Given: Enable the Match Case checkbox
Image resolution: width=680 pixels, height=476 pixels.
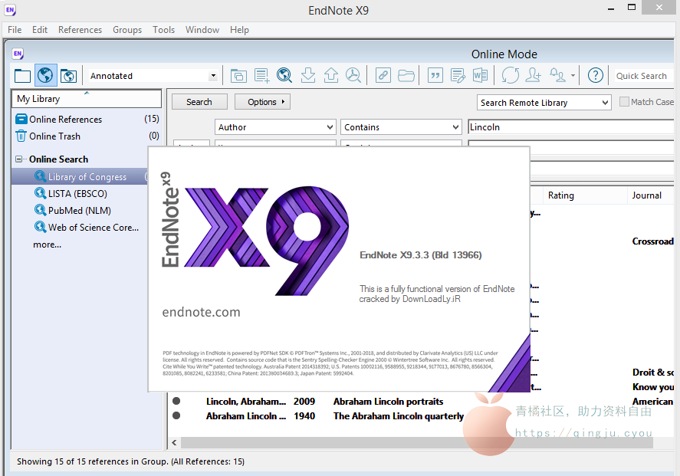Looking at the screenshot, I should click(624, 102).
